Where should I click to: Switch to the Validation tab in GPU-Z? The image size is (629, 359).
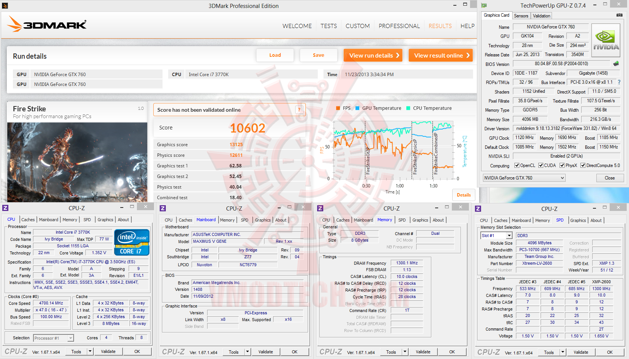coord(541,16)
